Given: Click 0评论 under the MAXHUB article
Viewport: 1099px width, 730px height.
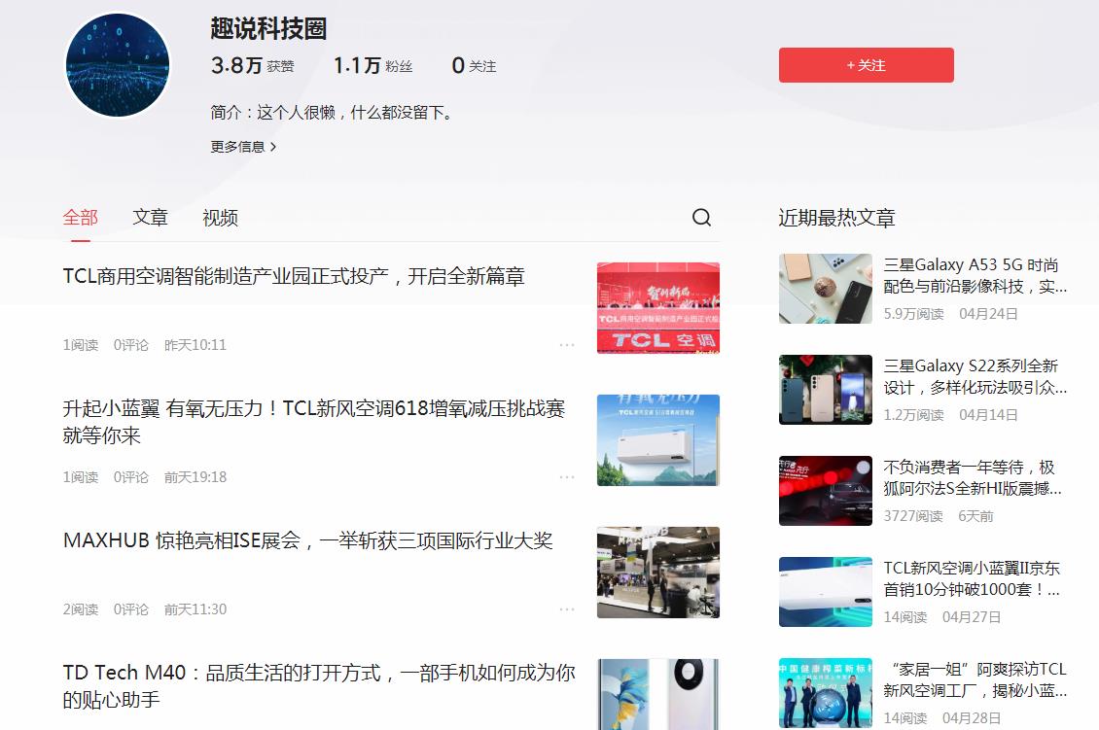Looking at the screenshot, I should point(131,609).
